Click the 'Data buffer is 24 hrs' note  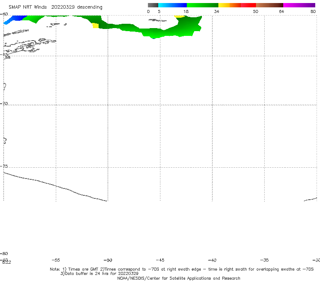[99, 274]
